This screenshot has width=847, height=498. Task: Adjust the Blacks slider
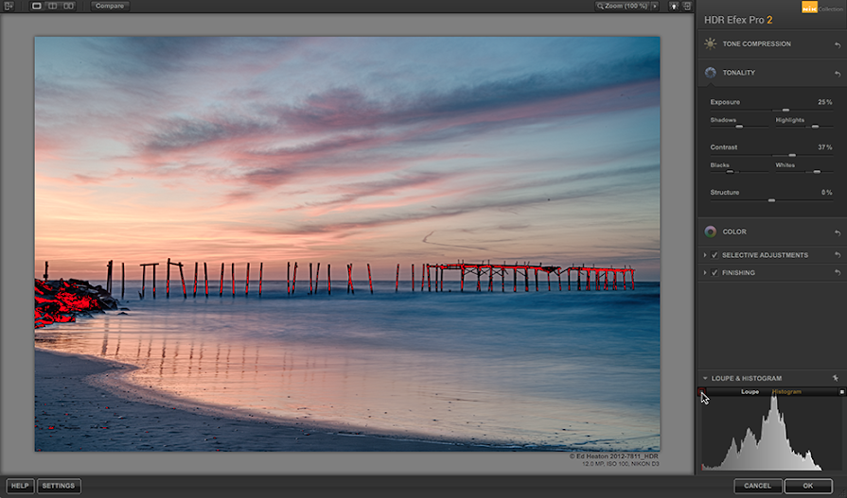click(x=730, y=172)
